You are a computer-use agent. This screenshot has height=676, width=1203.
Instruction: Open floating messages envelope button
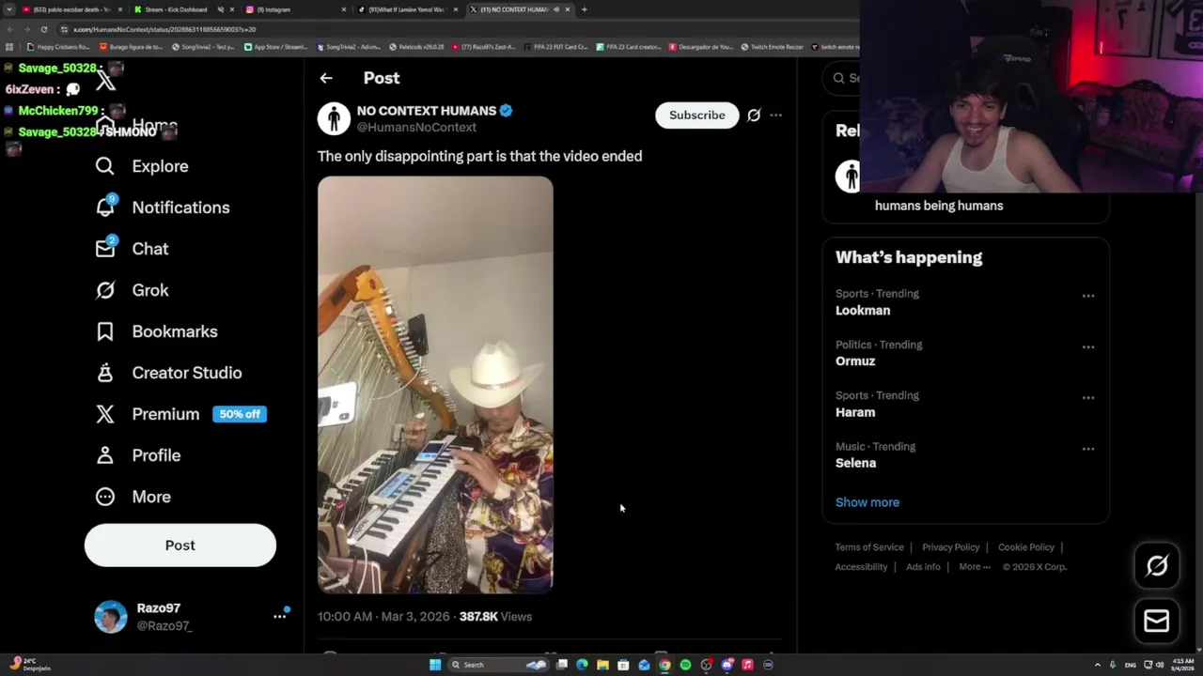[1157, 621]
